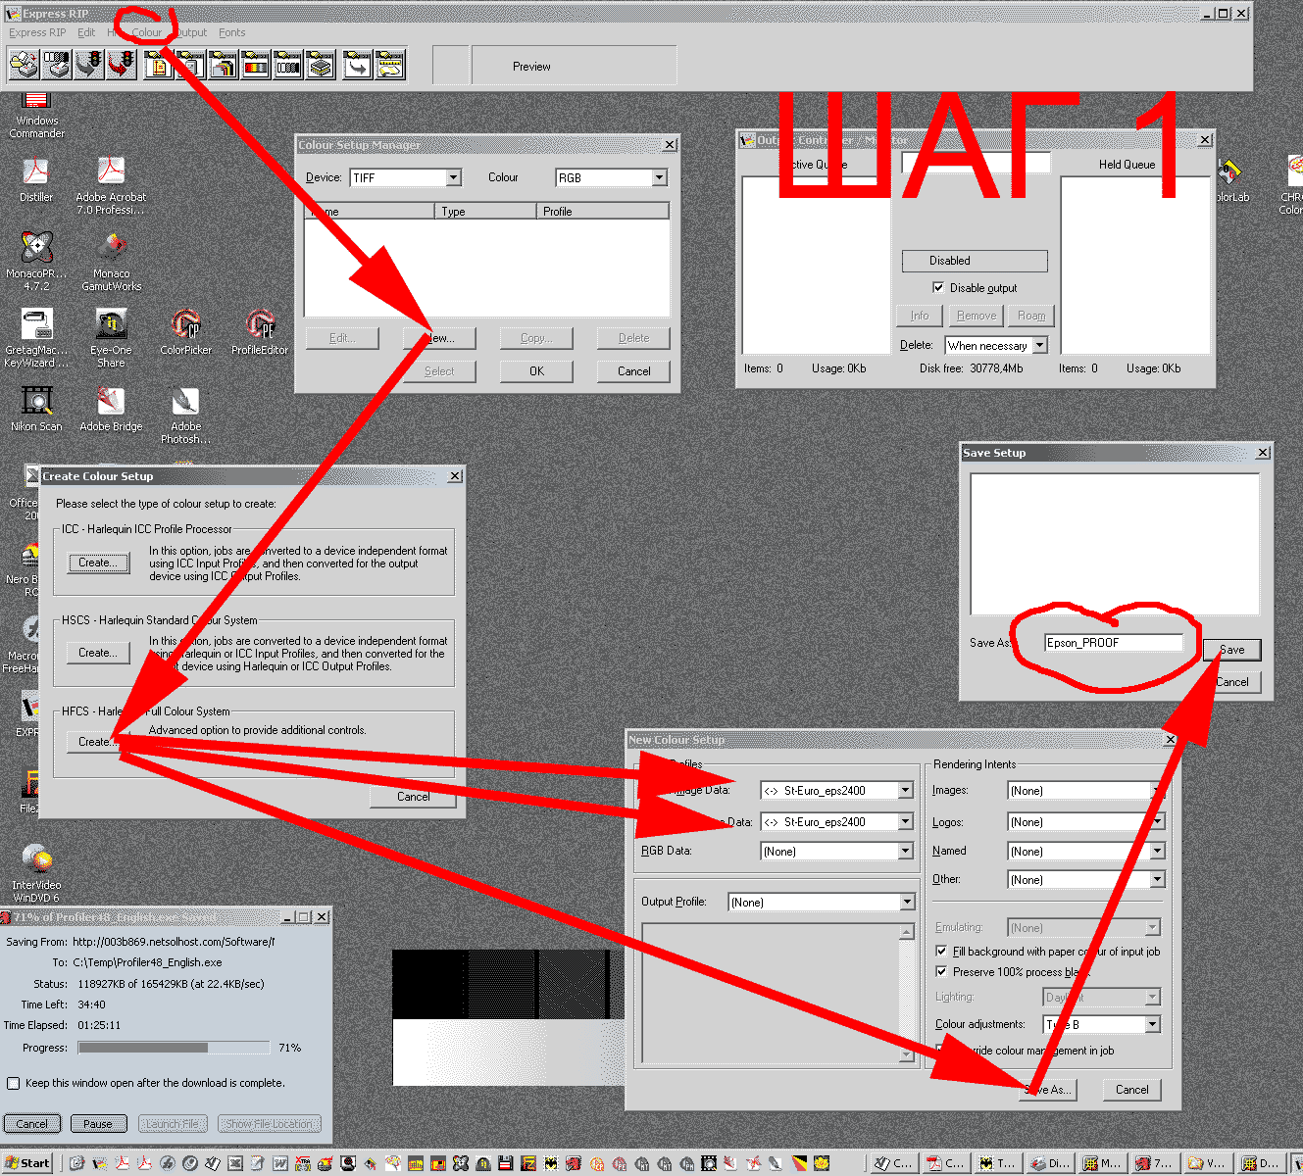The width and height of the screenshot is (1303, 1176).
Task: Click the green-arrow traffic light toolbar icon
Action: click(x=89, y=66)
